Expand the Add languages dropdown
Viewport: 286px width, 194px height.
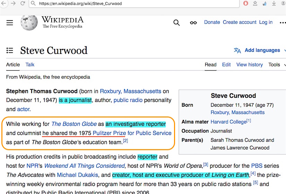coord(258,50)
